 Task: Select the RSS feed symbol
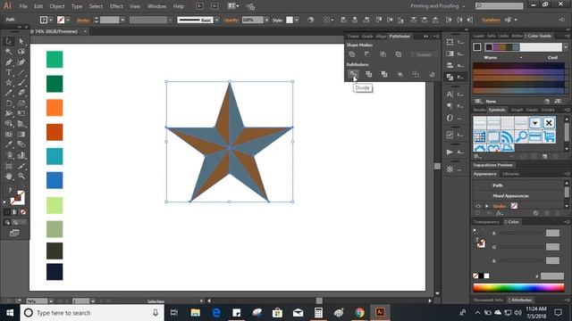507,136
